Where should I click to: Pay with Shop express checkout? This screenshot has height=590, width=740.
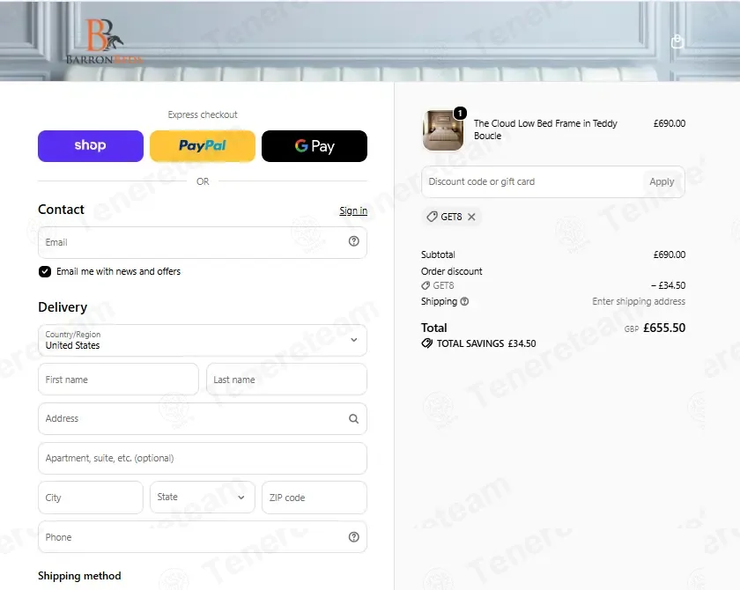tap(91, 145)
